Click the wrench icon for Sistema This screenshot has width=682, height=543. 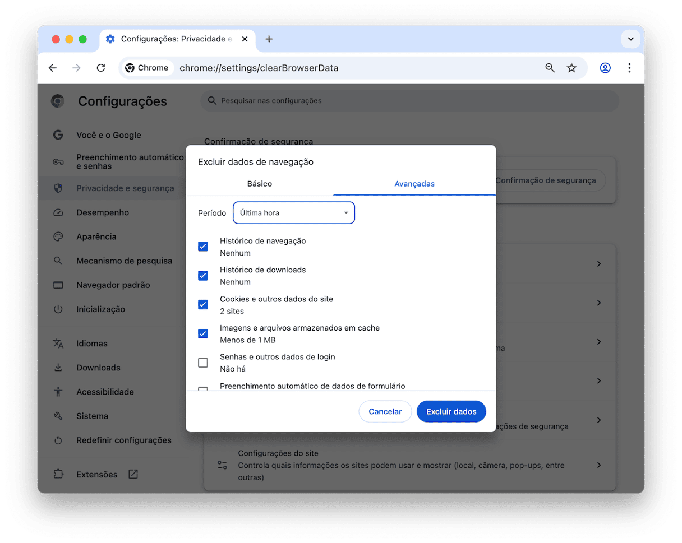58,416
